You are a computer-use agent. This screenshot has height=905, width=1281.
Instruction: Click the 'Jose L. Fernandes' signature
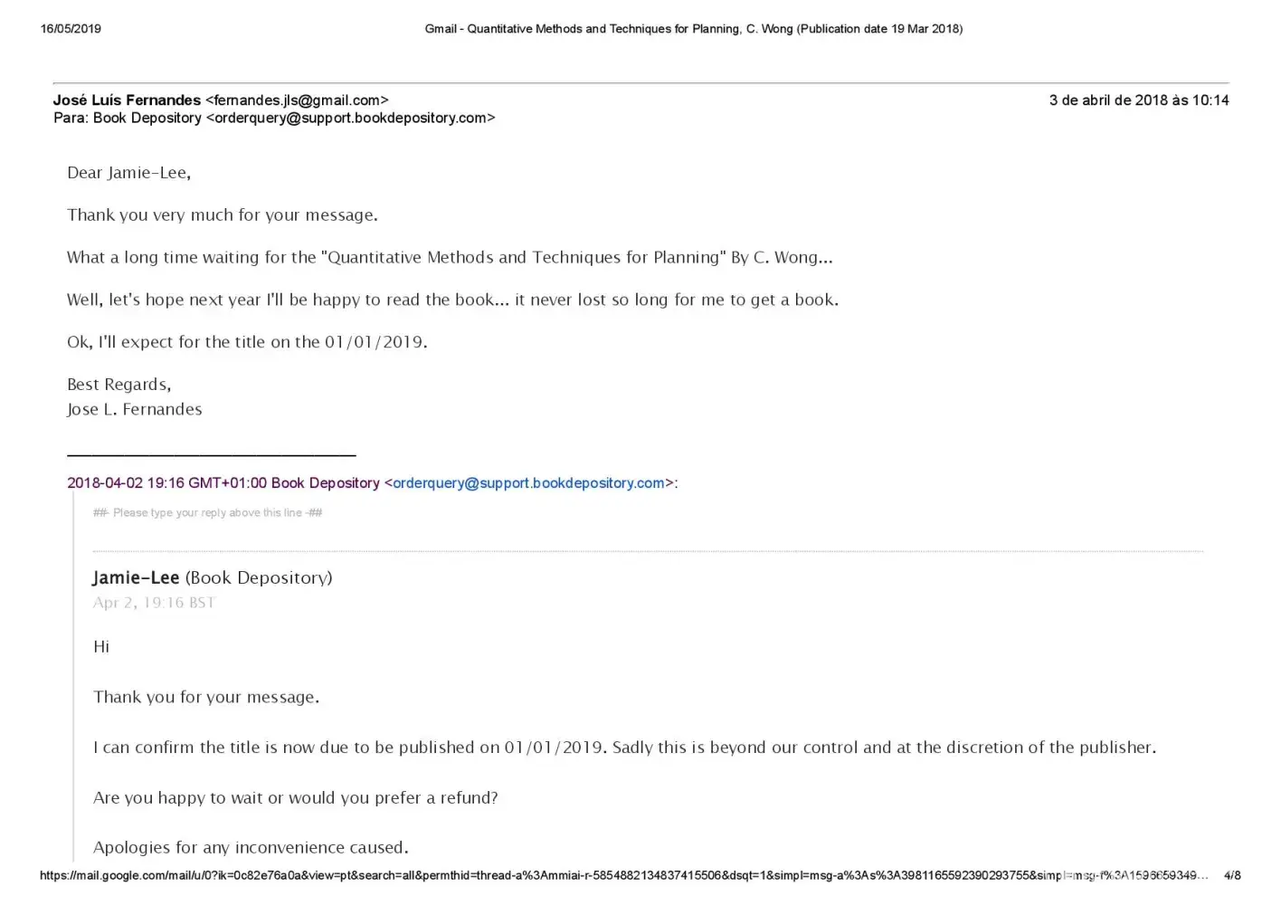[x=134, y=410]
